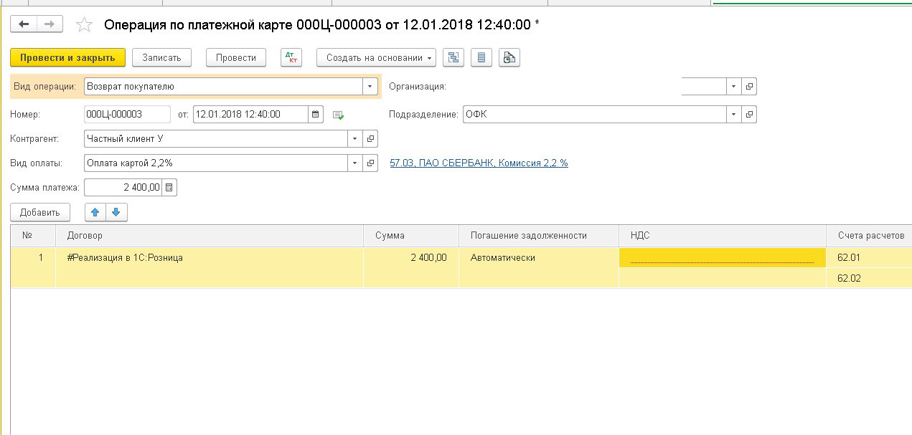
Task: Open the Создать на основании menu
Action: [x=376, y=58]
